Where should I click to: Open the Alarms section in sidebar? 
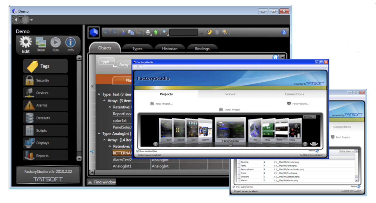(x=45, y=105)
